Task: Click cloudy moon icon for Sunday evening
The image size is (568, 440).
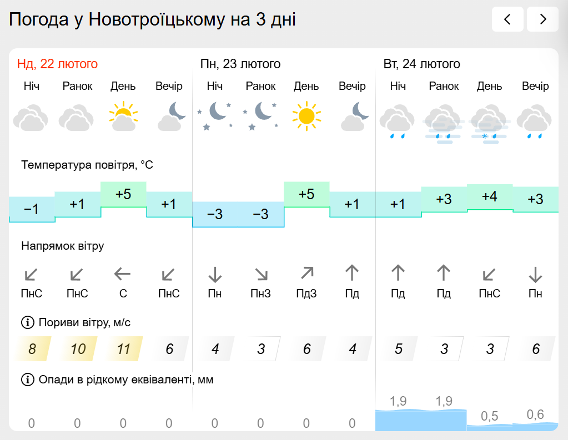Action: click(169, 116)
